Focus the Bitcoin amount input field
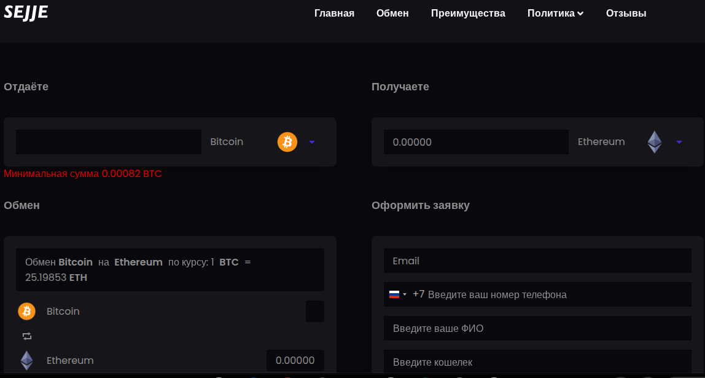 click(109, 142)
